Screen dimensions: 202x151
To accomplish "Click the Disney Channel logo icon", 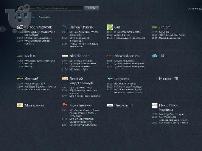I will pyautogui.click(x=65, y=27).
